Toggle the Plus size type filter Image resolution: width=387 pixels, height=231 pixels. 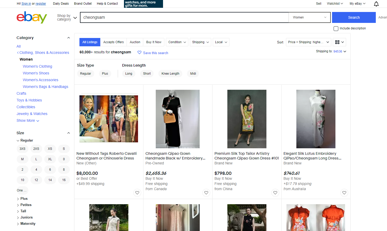pyautogui.click(x=105, y=74)
